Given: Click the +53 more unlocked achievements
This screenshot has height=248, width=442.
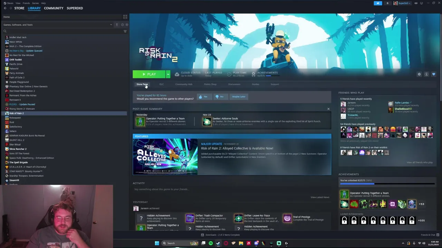Looking at the screenshot, I should click(x=421, y=204).
